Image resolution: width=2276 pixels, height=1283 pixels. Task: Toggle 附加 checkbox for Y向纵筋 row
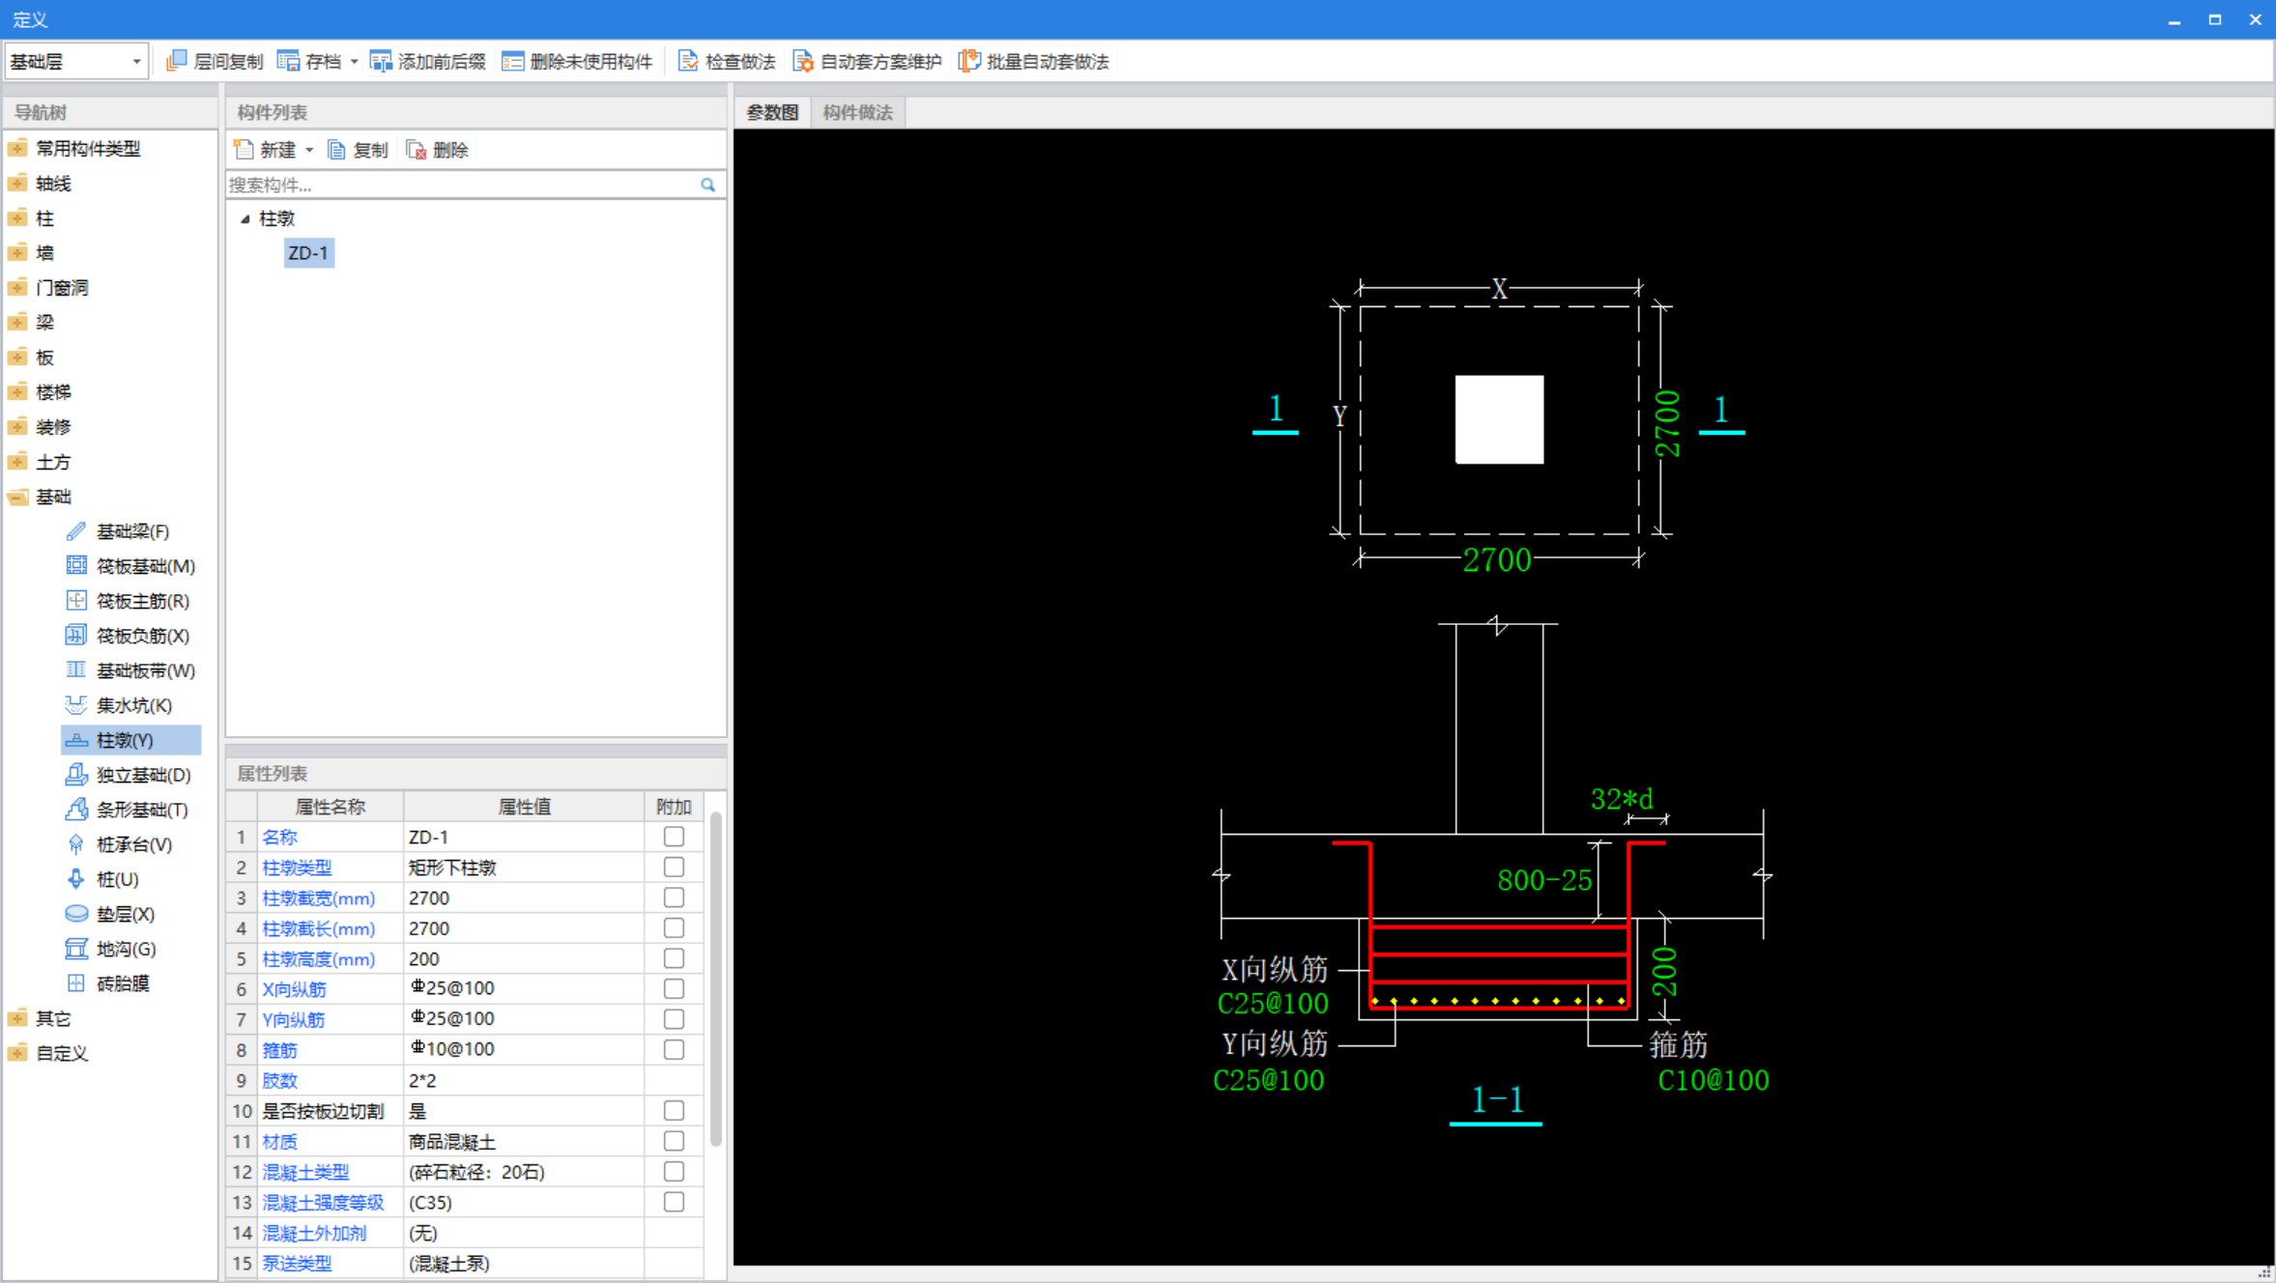[674, 1019]
